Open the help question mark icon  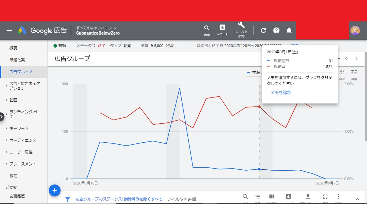click(x=276, y=30)
